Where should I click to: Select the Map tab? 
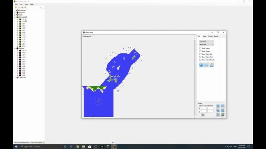(x=199, y=36)
